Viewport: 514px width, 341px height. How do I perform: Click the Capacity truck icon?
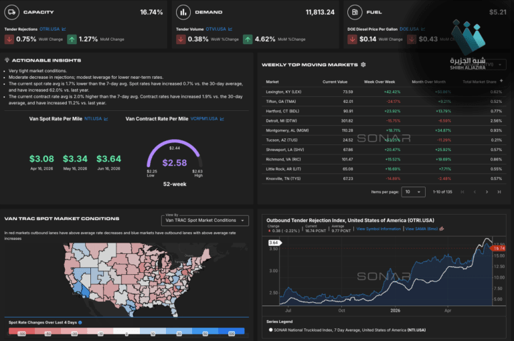pos(11,12)
